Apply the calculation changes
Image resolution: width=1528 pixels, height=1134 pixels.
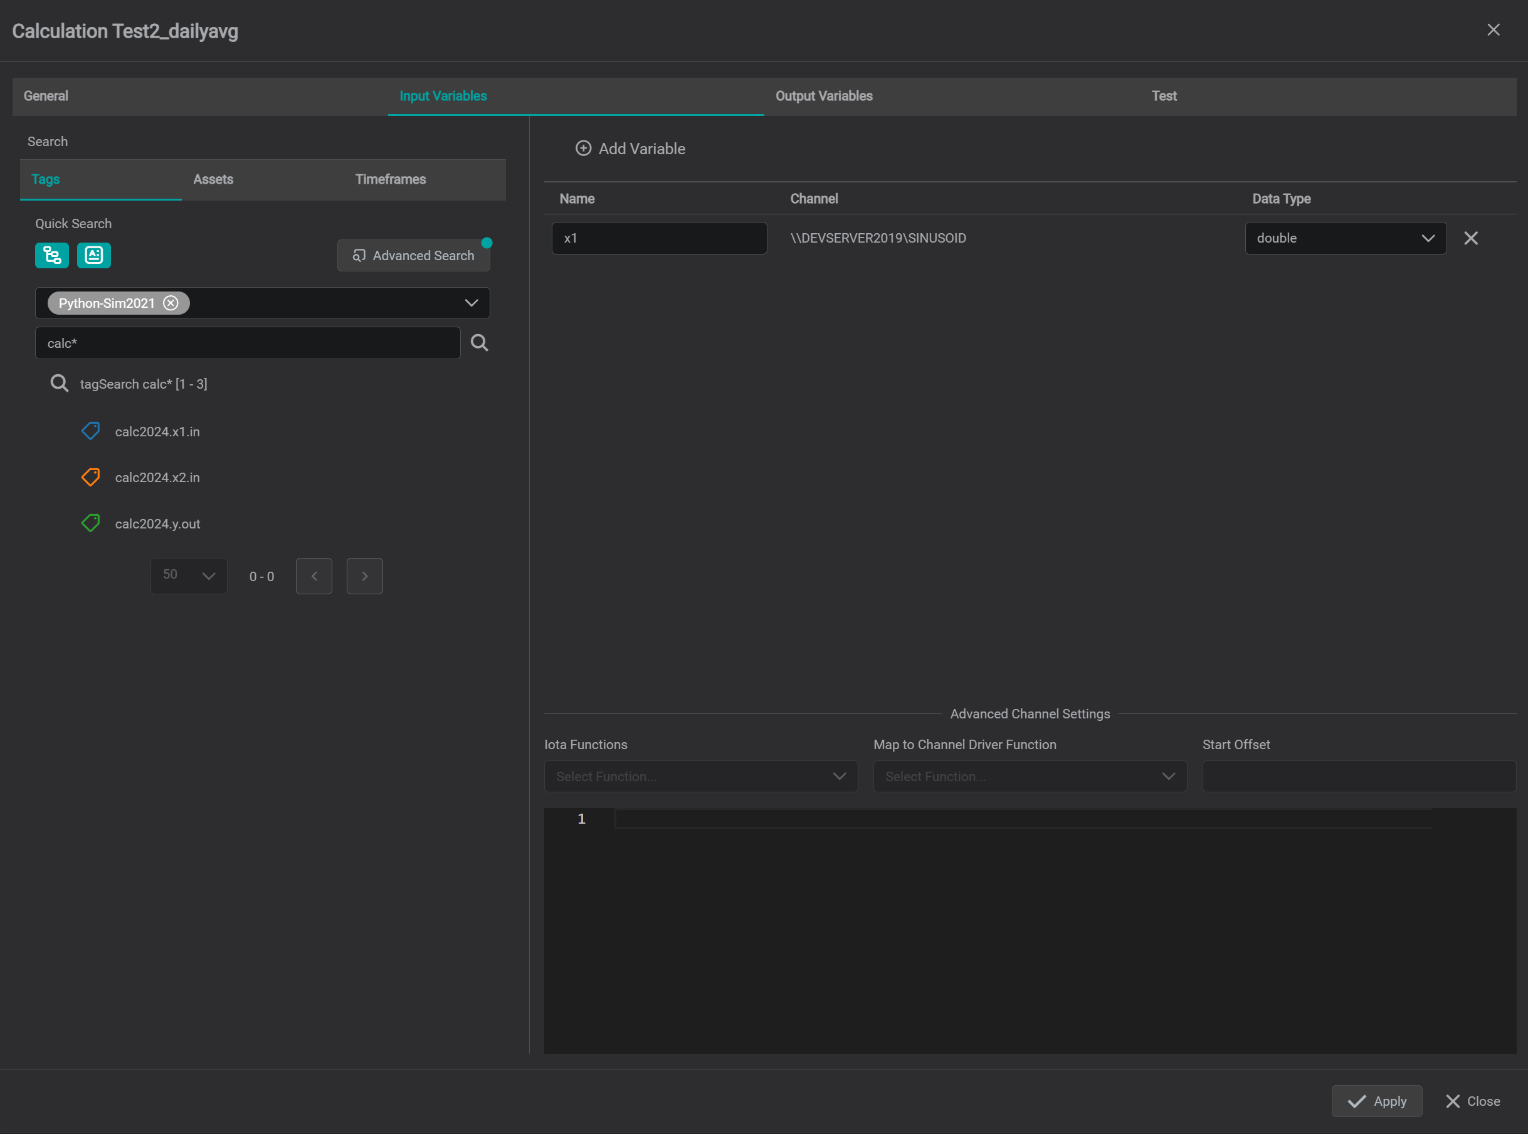pos(1376,1101)
